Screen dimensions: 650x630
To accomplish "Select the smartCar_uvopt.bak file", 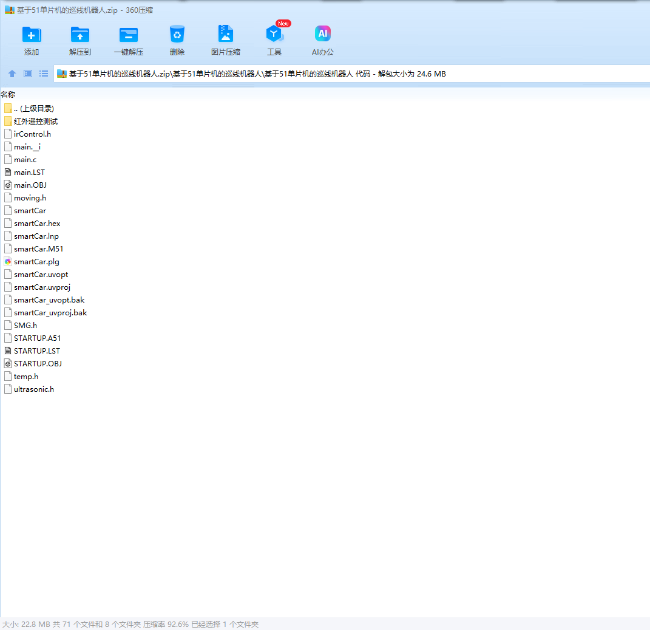I will (44, 300).
